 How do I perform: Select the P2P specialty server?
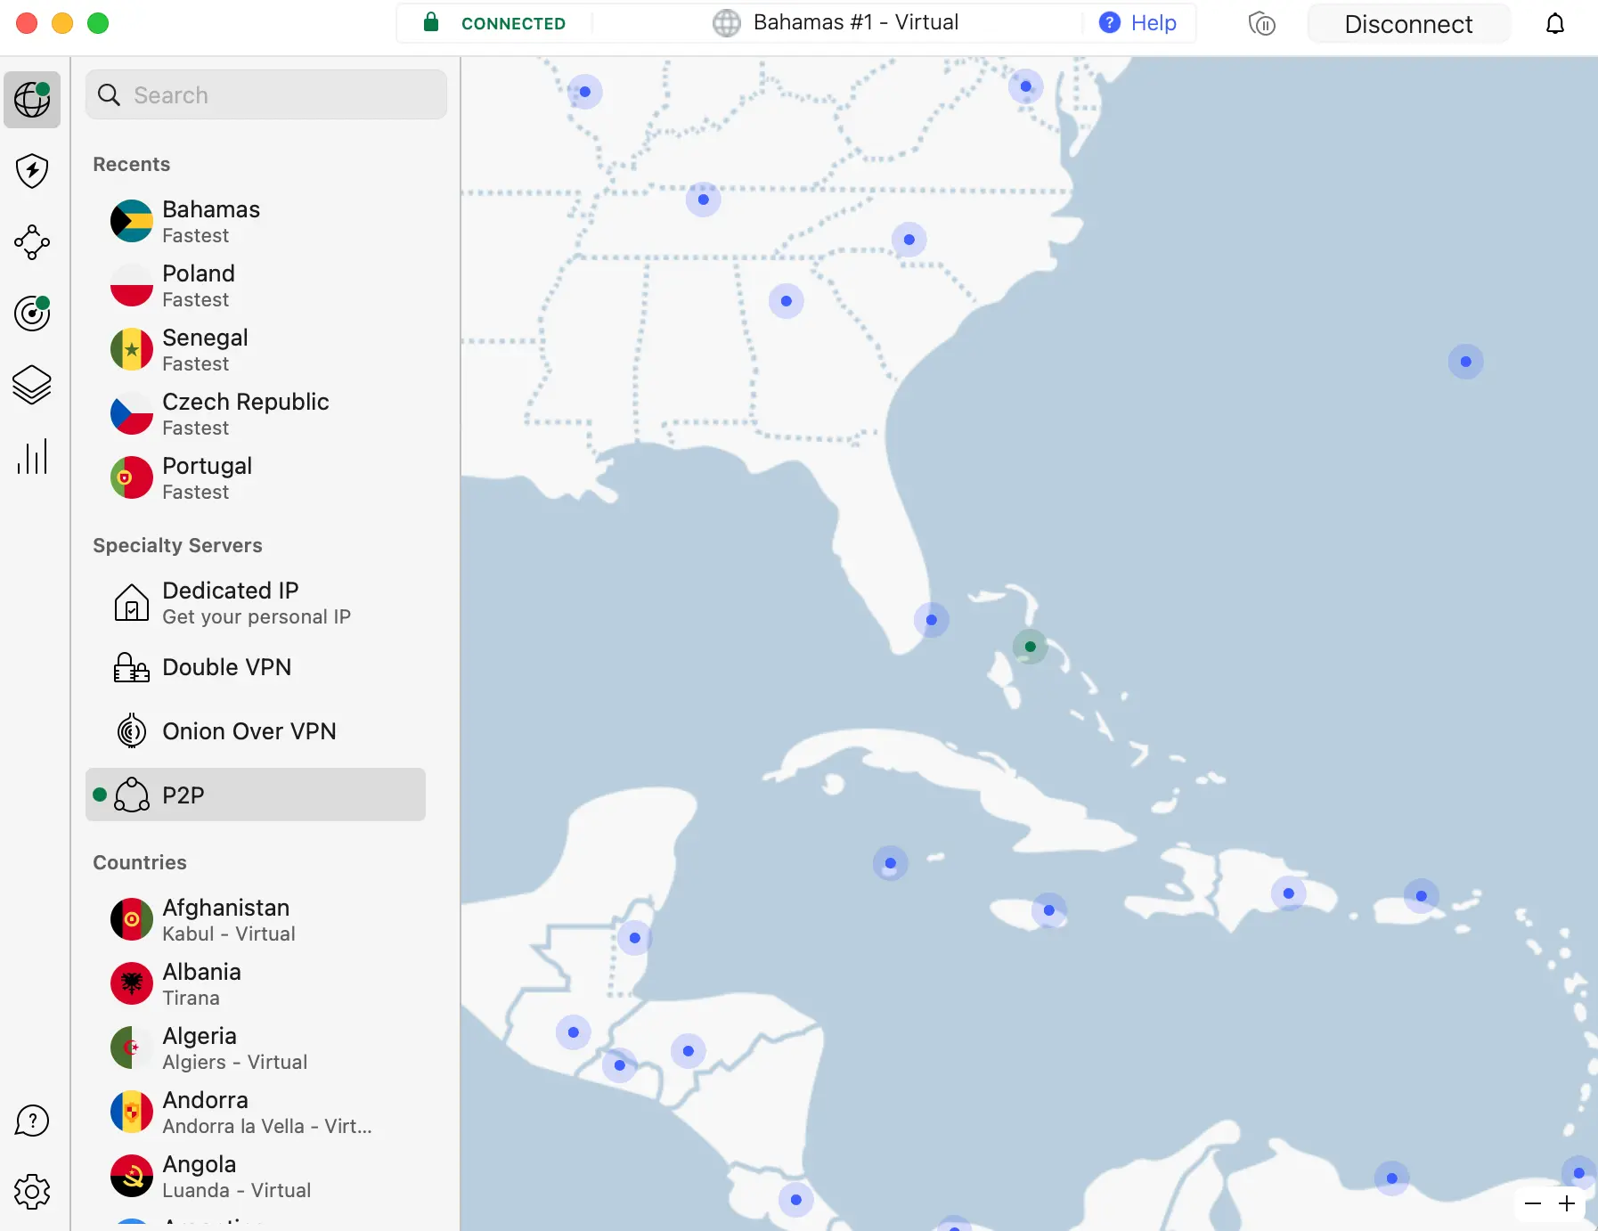pyautogui.click(x=256, y=795)
